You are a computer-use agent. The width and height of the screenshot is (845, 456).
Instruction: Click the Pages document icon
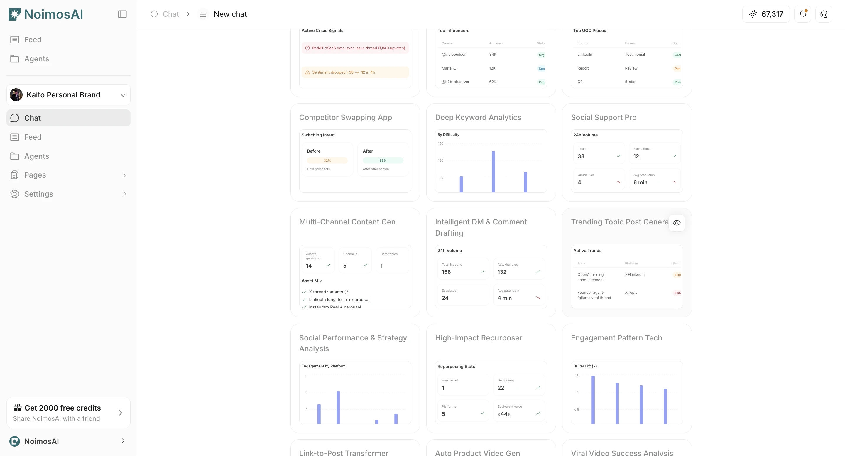coord(14,175)
